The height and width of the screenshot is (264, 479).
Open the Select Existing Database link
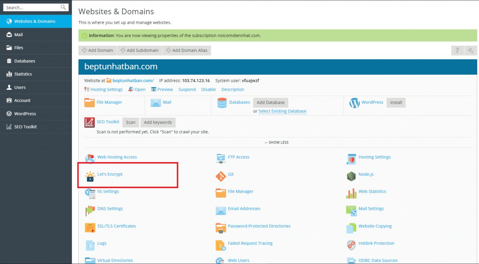[x=283, y=111]
